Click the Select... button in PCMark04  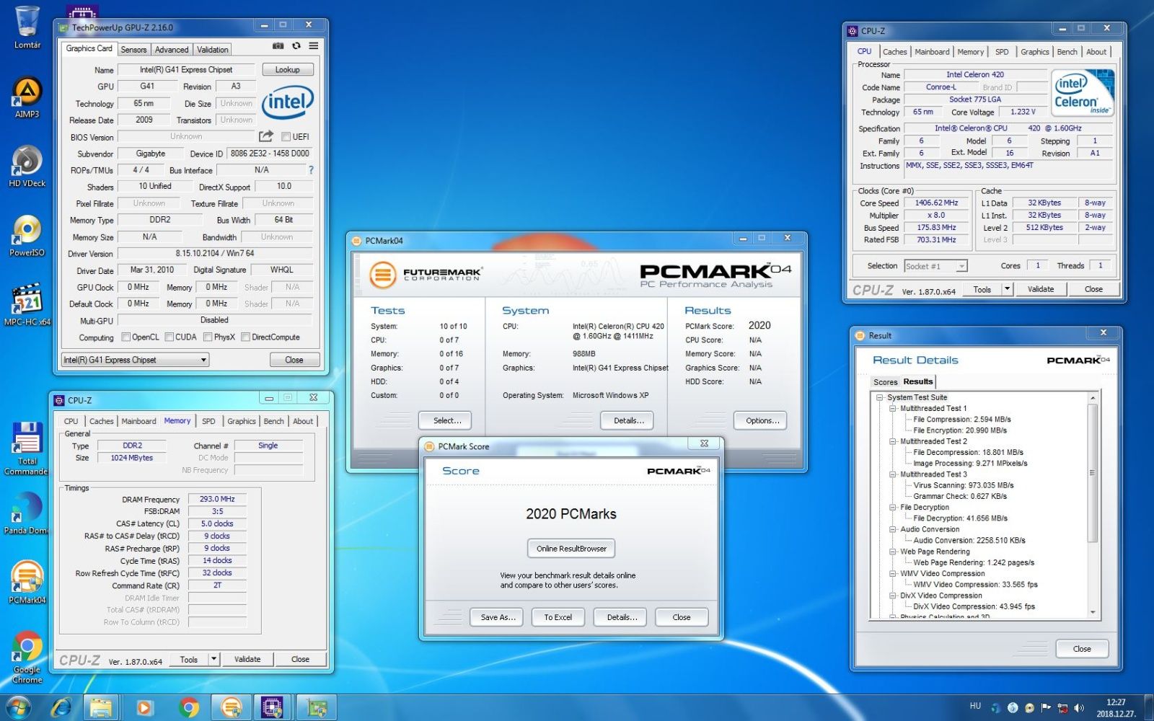[445, 420]
